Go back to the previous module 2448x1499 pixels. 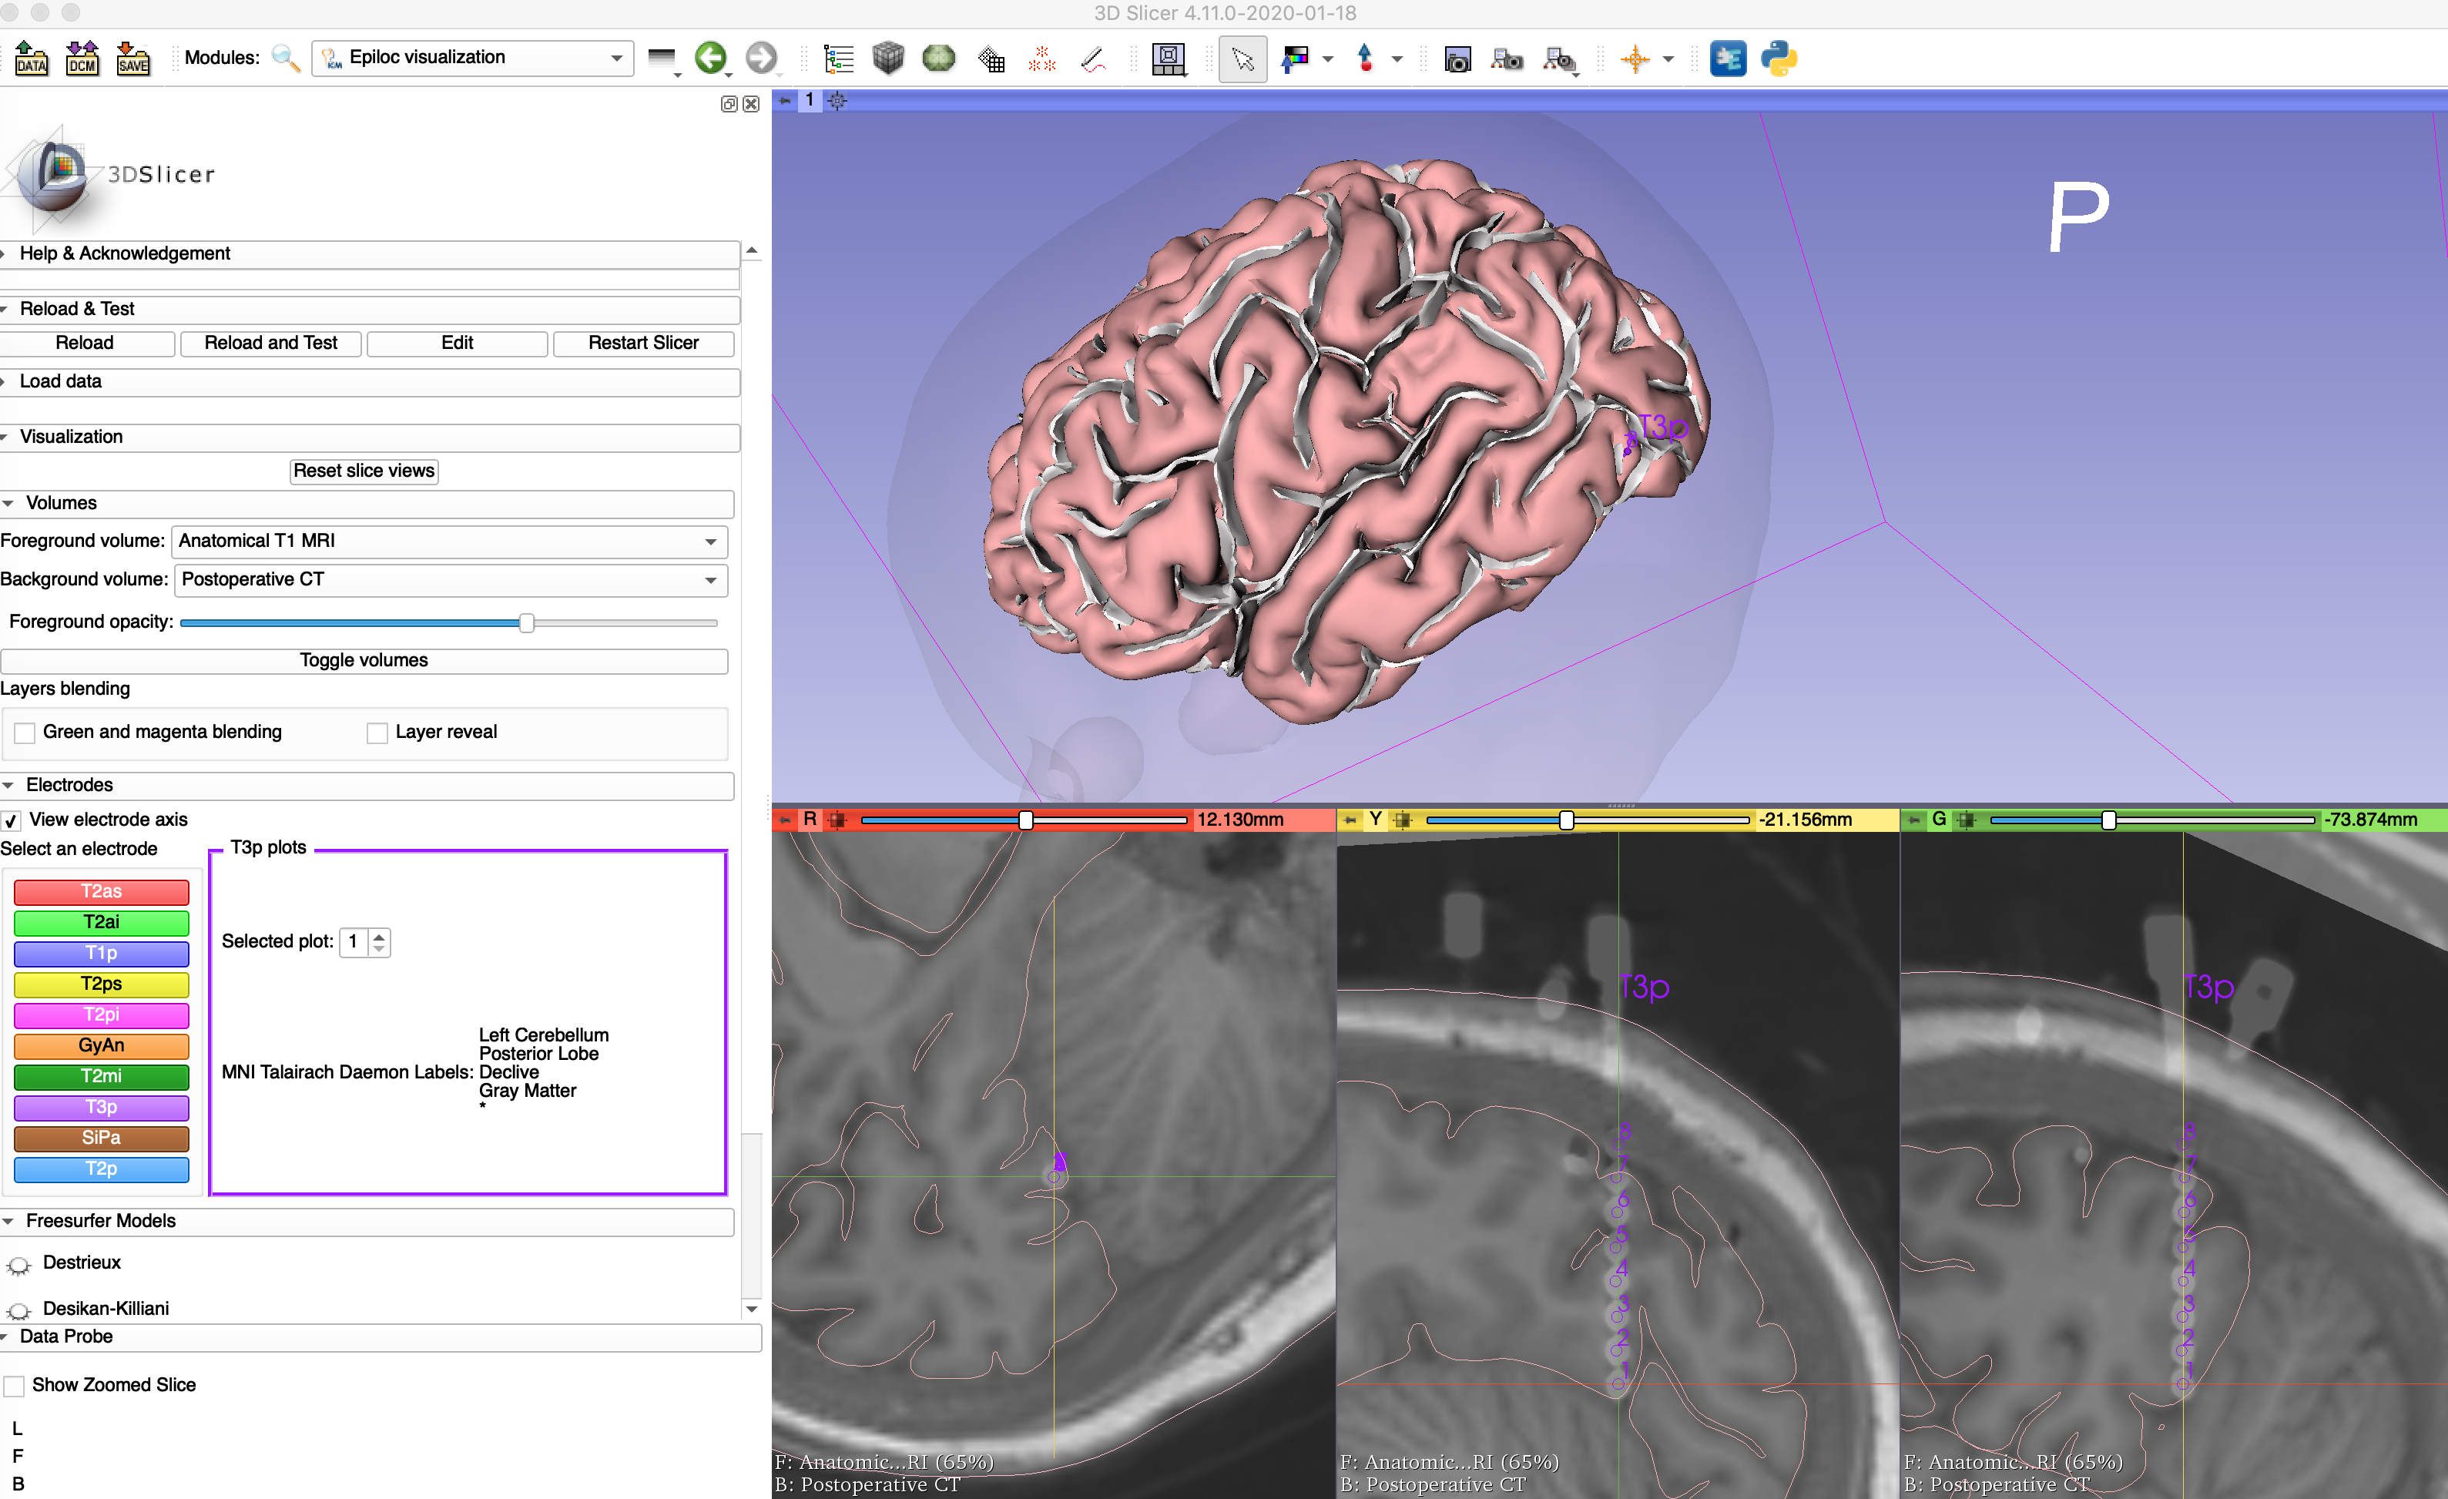pos(711,59)
